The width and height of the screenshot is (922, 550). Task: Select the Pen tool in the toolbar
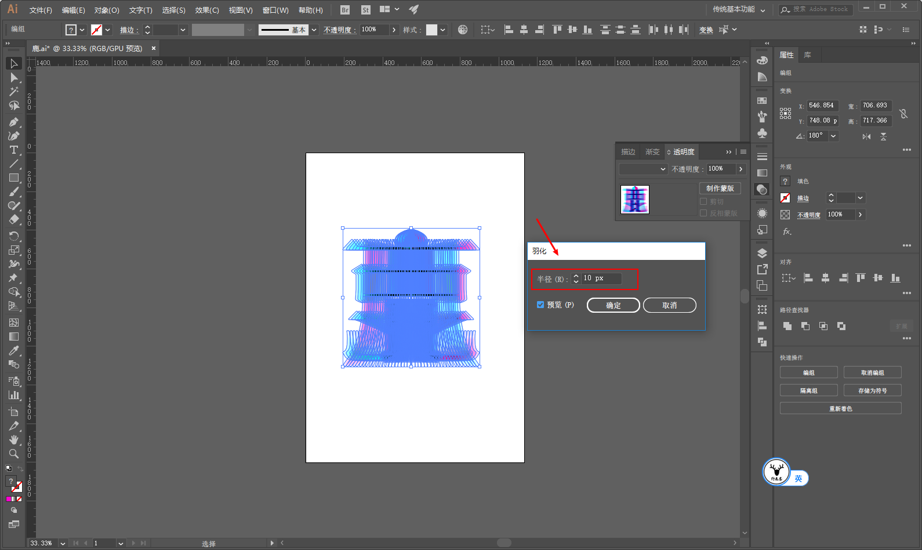click(x=14, y=122)
